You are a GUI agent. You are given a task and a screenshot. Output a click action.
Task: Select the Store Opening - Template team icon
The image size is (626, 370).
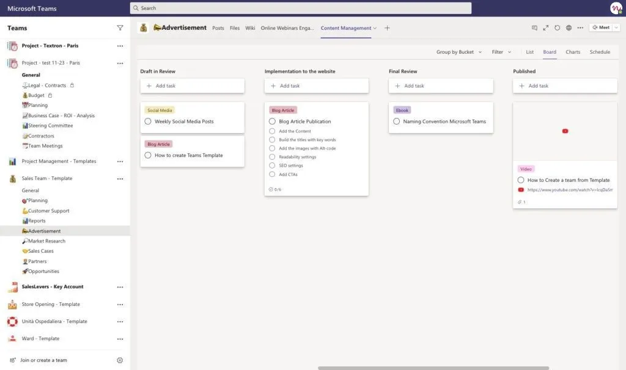coord(12,305)
